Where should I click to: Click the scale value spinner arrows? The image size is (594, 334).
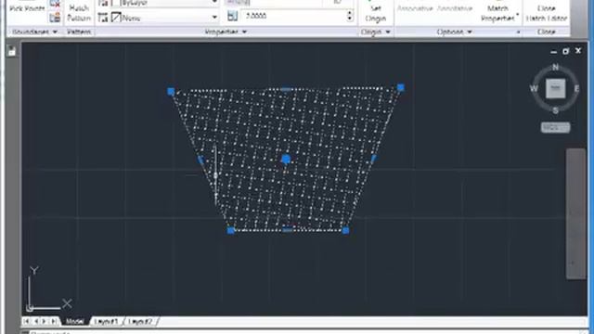point(349,16)
